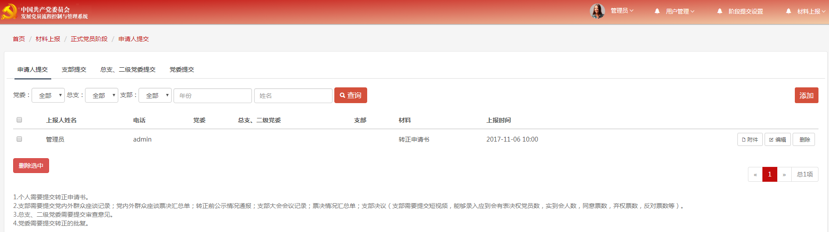Click the 上报人姓名 column header

(61, 120)
